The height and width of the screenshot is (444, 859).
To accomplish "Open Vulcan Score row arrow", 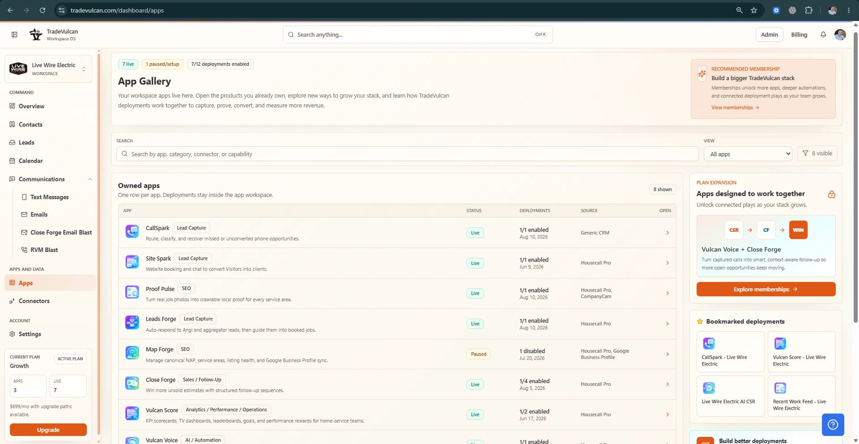I will tap(668, 414).
